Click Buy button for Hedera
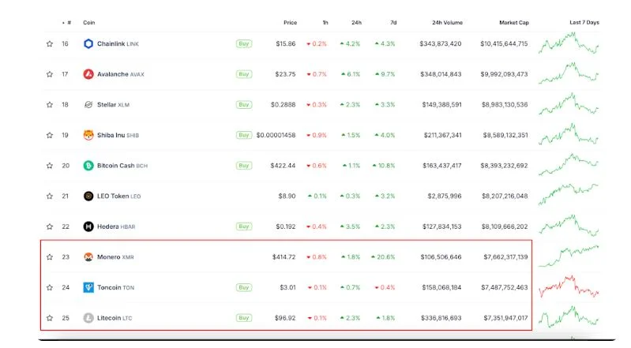The height and width of the screenshot is (348, 631). [244, 226]
